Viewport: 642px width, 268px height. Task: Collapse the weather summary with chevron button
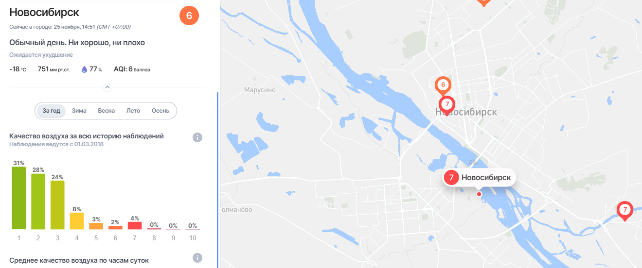108,87
